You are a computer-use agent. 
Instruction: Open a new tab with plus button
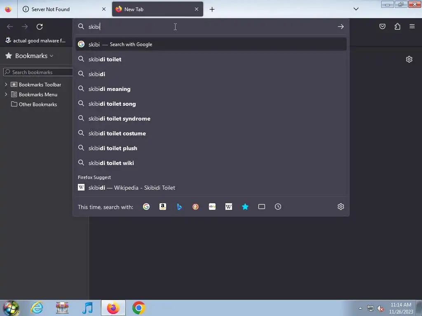click(x=212, y=9)
